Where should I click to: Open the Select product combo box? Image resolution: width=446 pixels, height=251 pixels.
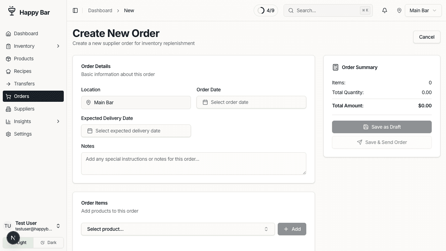tap(178, 229)
